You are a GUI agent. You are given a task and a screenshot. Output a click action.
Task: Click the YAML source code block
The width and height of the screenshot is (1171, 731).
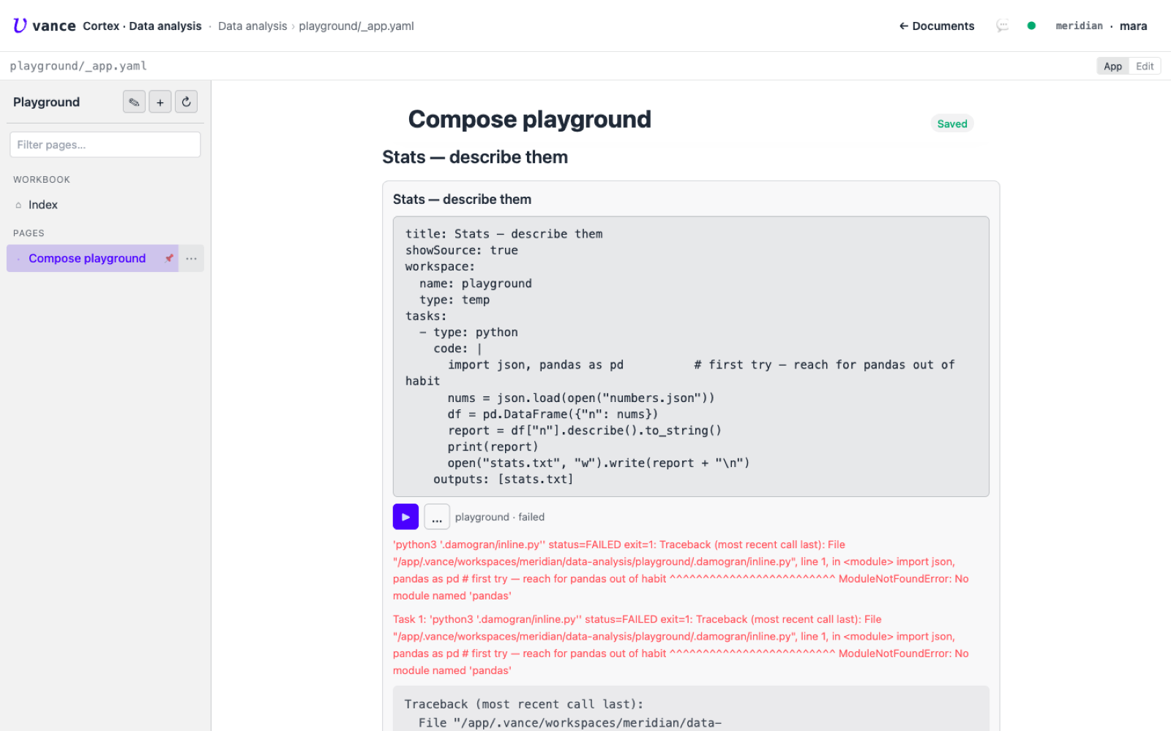click(691, 357)
